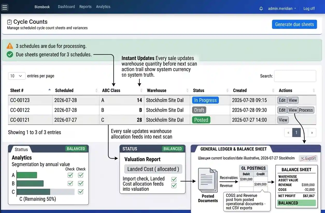Expand the admin.meridian user menu
Screen dimensions: 325x213
[282, 9]
